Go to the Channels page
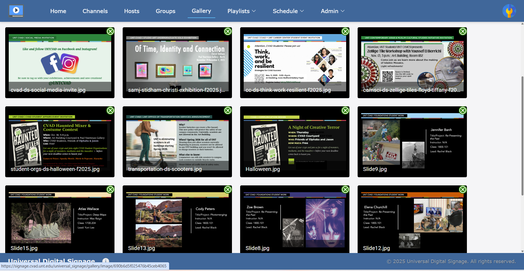Viewport: 524px width, 271px height. click(x=95, y=11)
